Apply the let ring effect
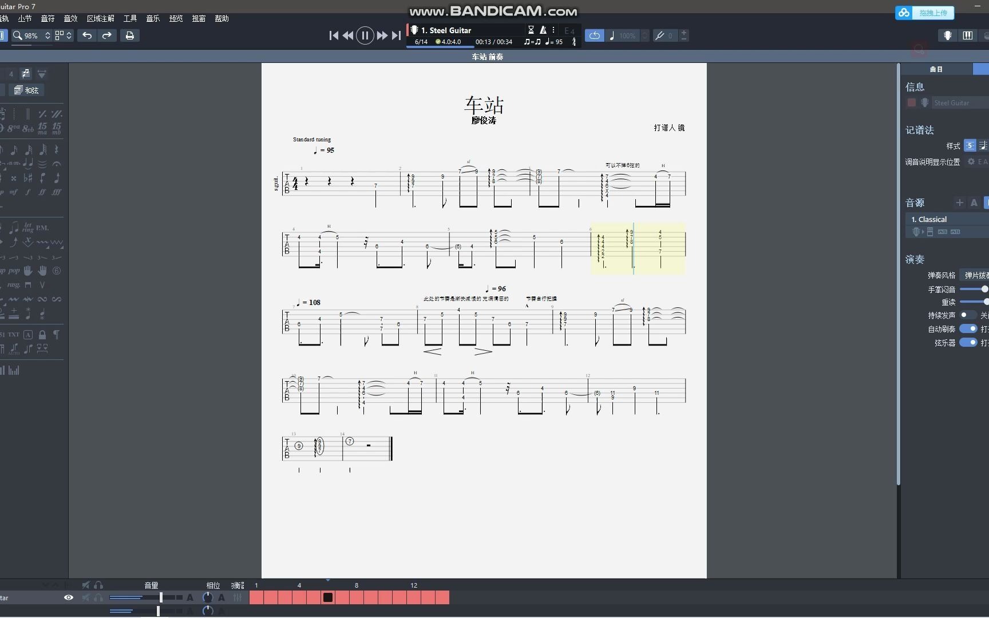The width and height of the screenshot is (989, 618). click(x=28, y=227)
